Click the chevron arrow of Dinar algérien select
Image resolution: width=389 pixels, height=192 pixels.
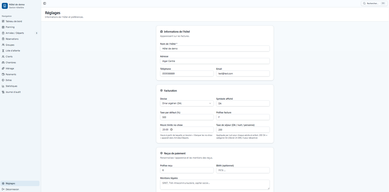210,103
